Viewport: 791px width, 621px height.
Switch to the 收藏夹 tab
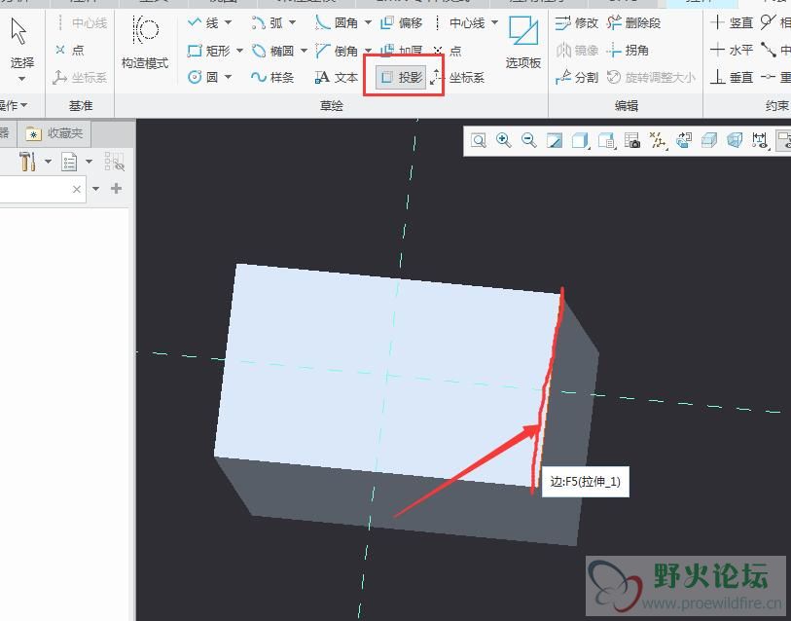[54, 133]
